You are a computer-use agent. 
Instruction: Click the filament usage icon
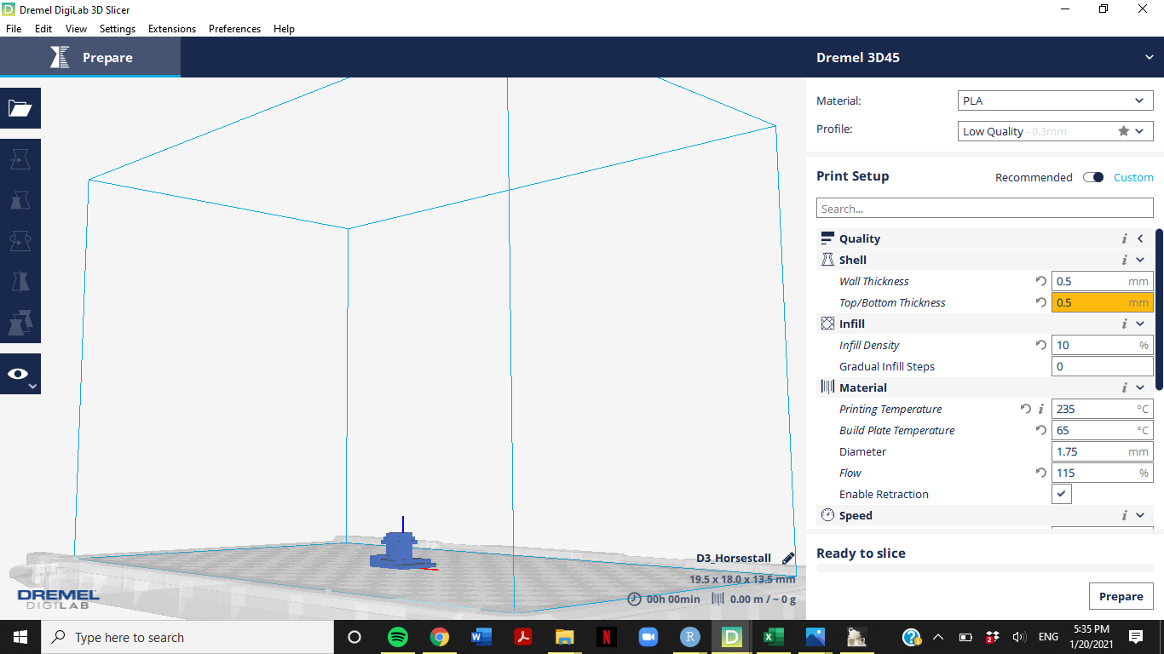[717, 599]
